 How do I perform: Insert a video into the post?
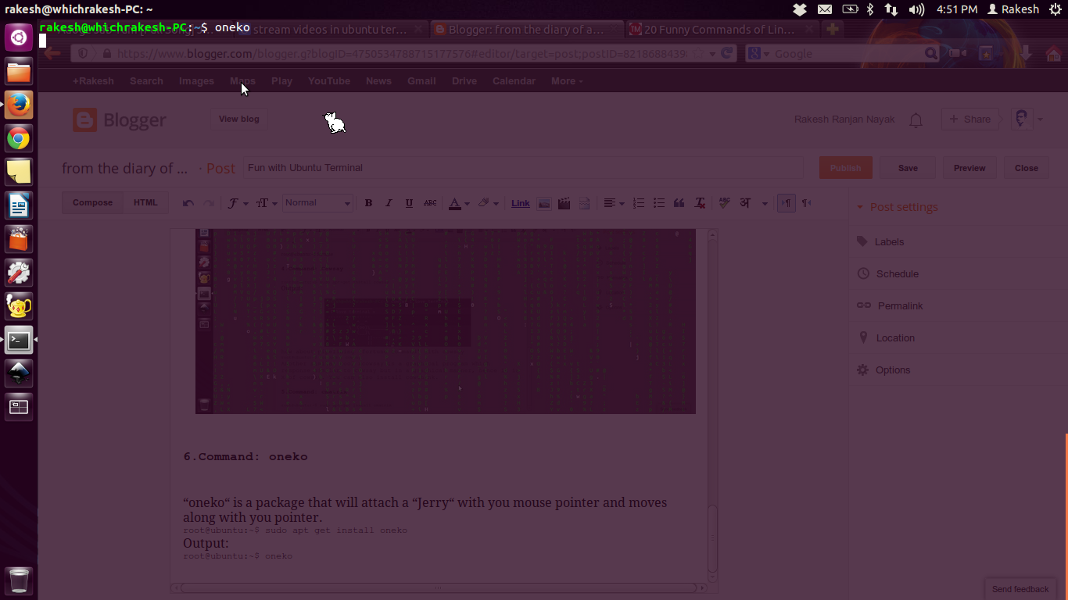pyautogui.click(x=564, y=203)
